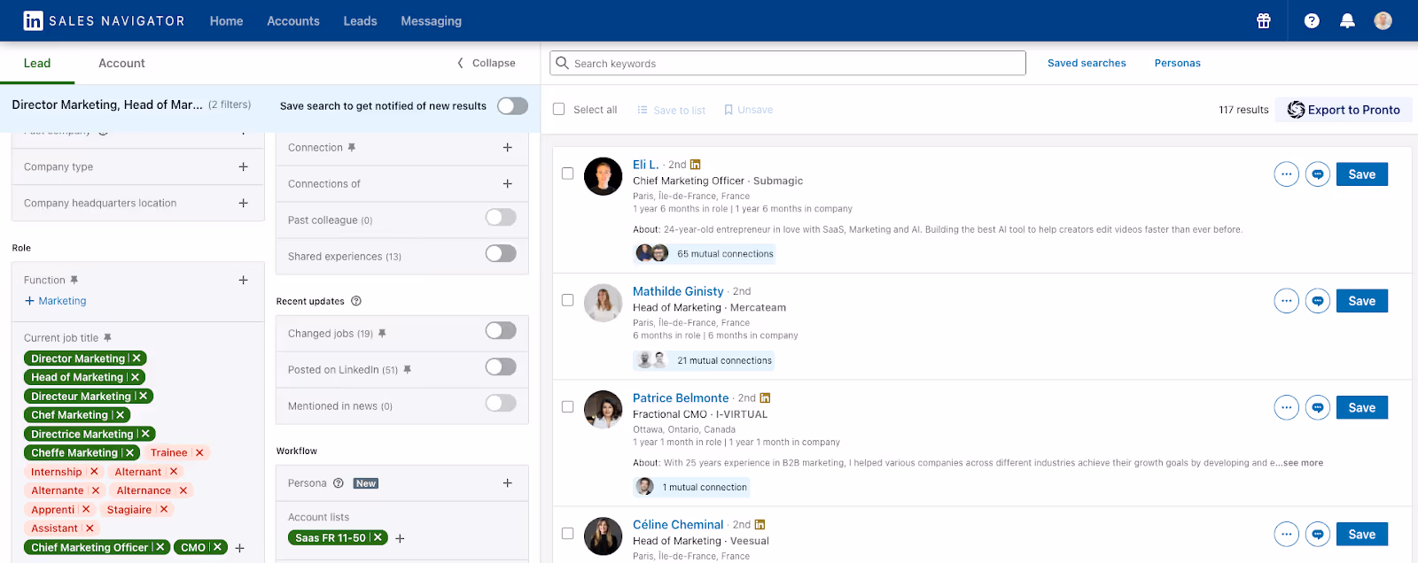This screenshot has height=563, width=1418.
Task: Remove the Head of Marketing title filter
Action: 135,377
